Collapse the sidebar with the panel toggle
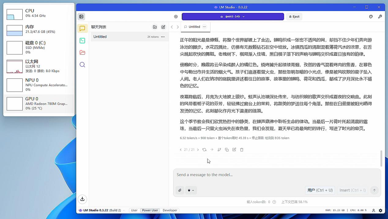 81,17
